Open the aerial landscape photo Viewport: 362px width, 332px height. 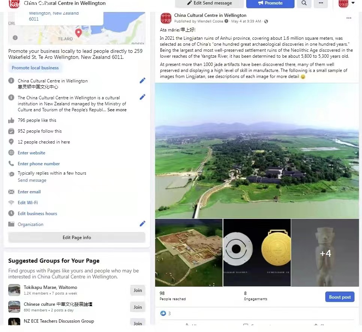(257, 151)
